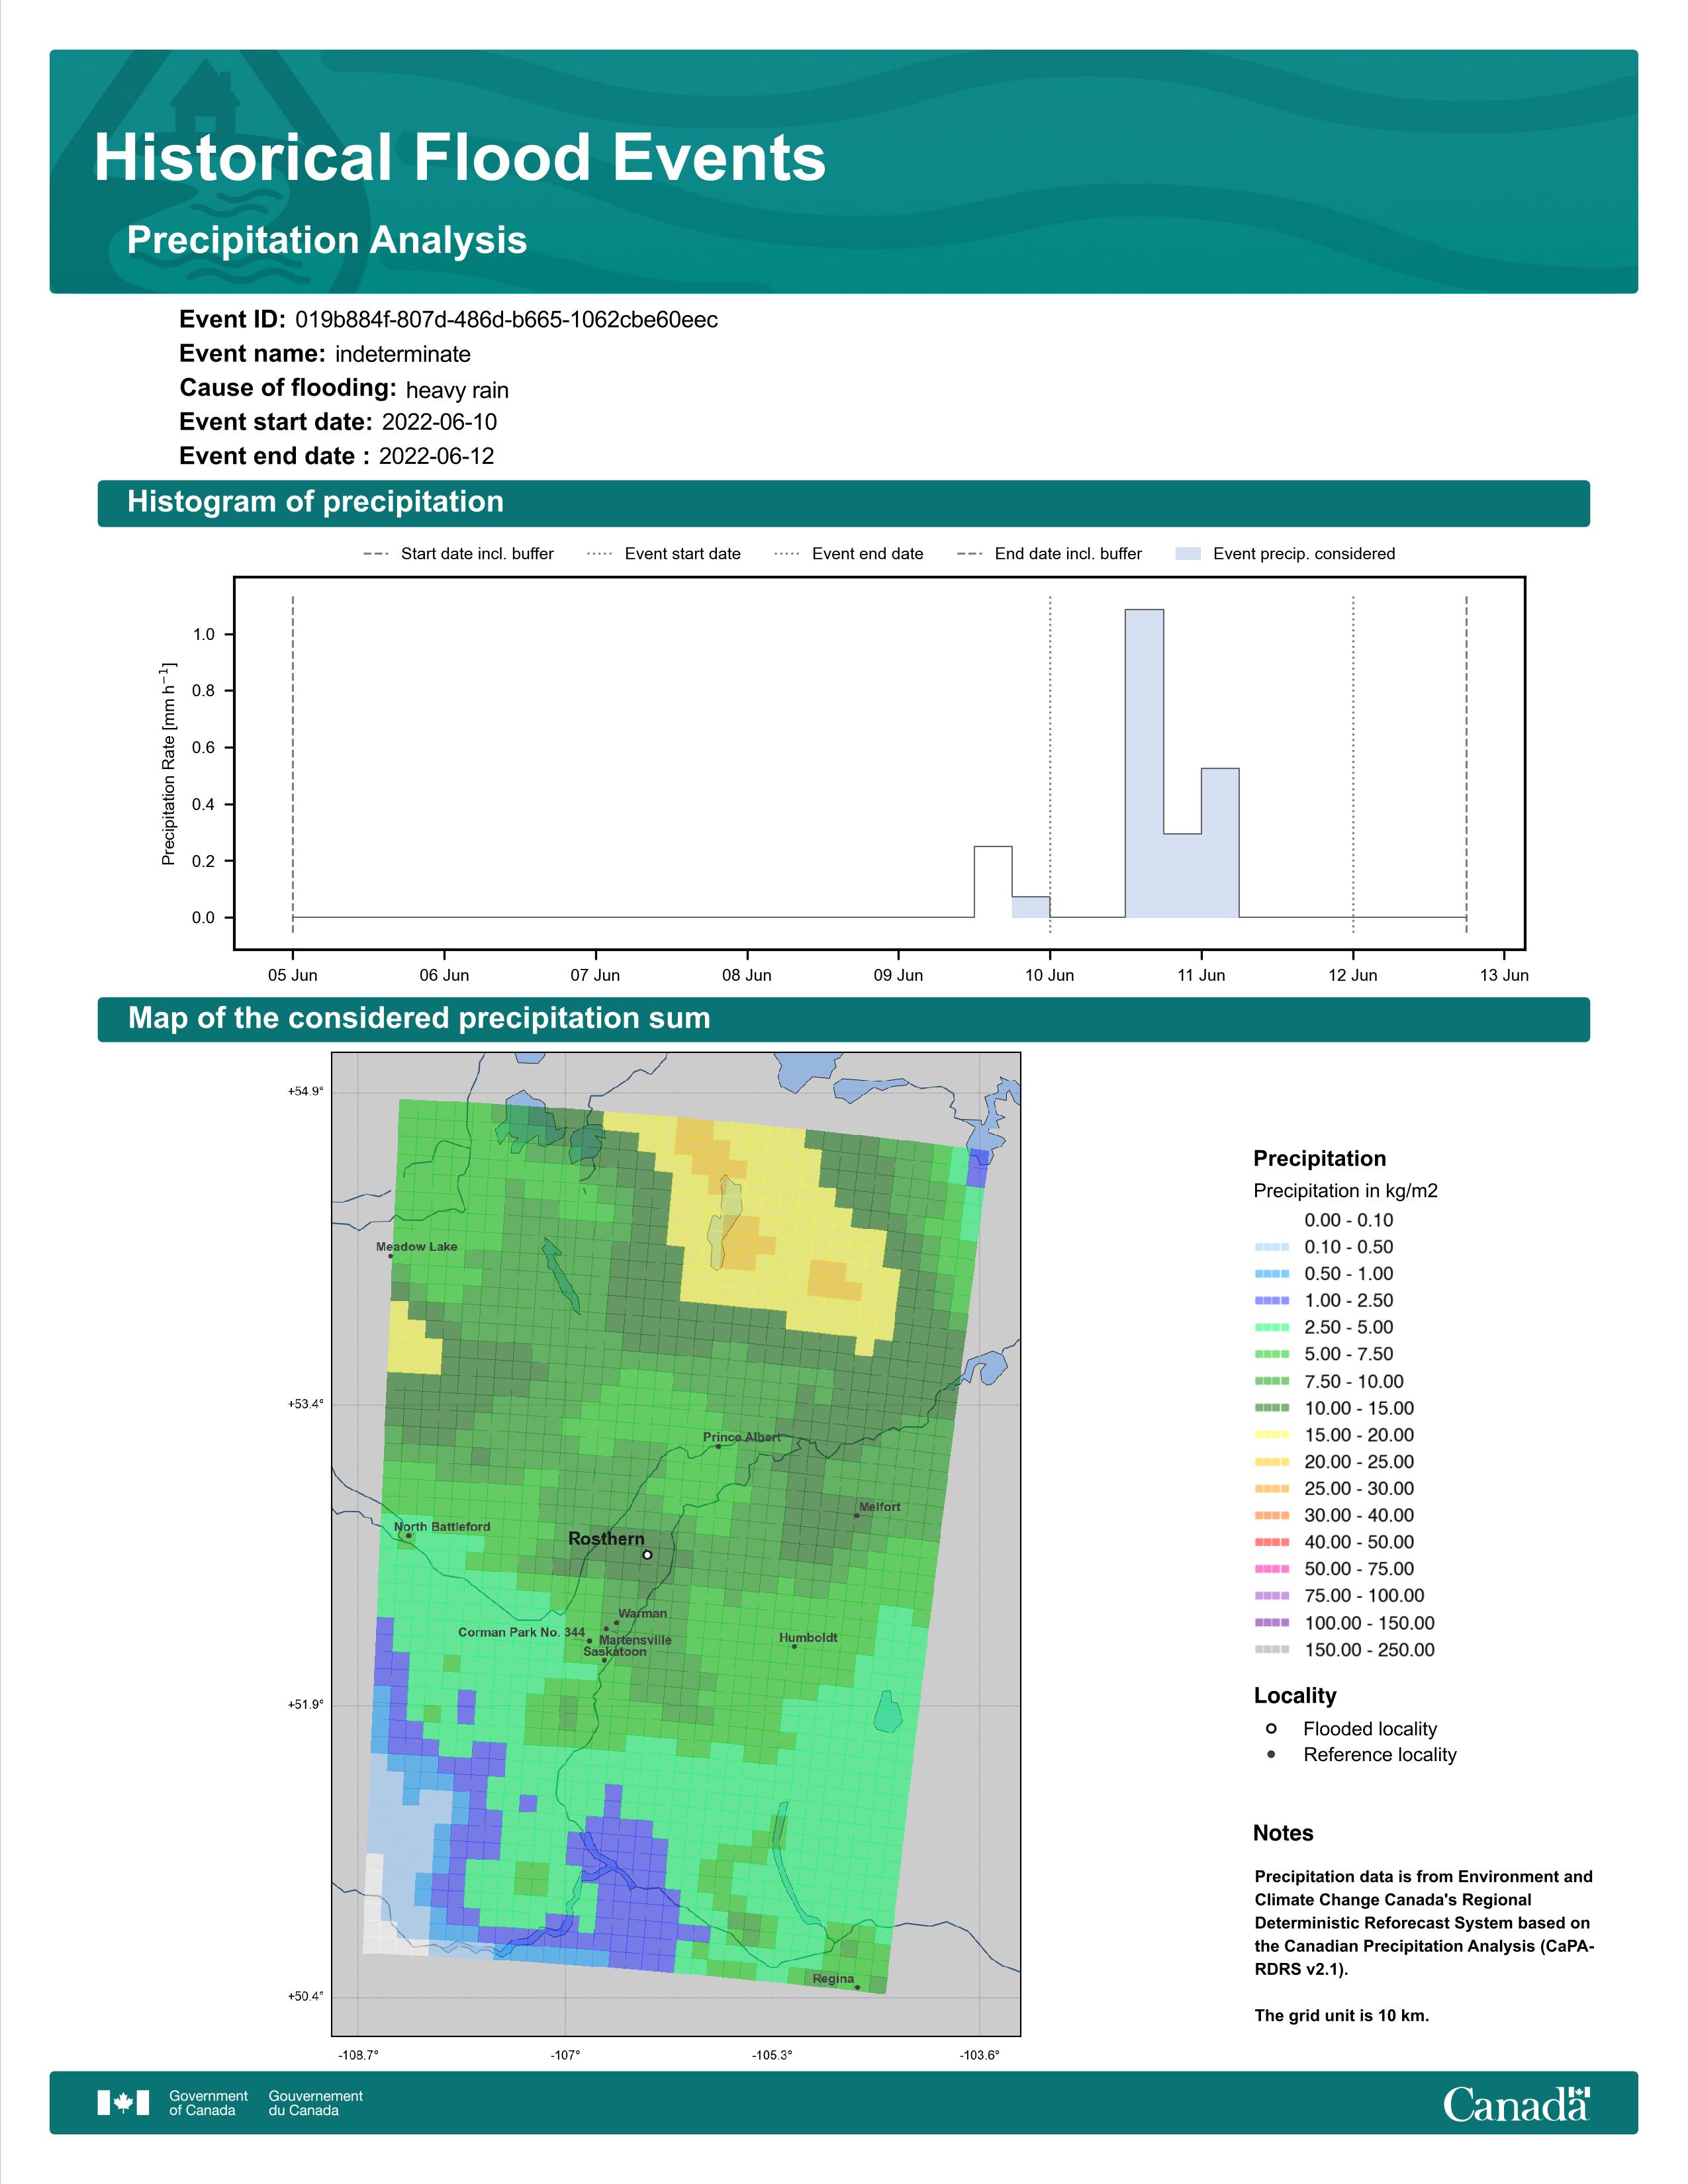Click the Melfort map label
Viewport: 1688px width, 2184px height.
coord(880,1506)
